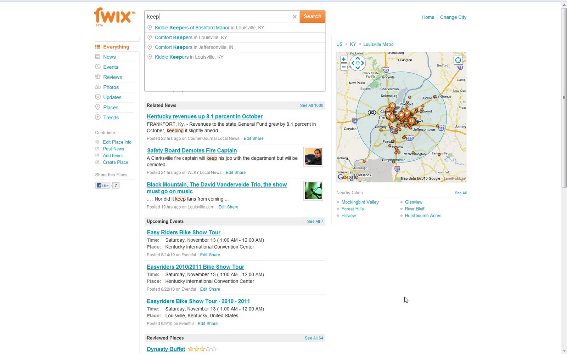Screen dimensions: 567x354
Task: Click Edit on the Safety Board post
Action: [229, 172]
